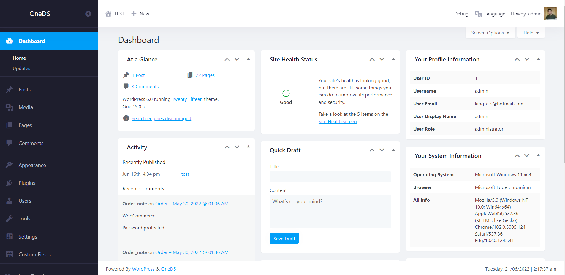Viewport: 565px width, 275px height.
Task: Click the Pages icon in sidebar
Action: click(x=10, y=125)
